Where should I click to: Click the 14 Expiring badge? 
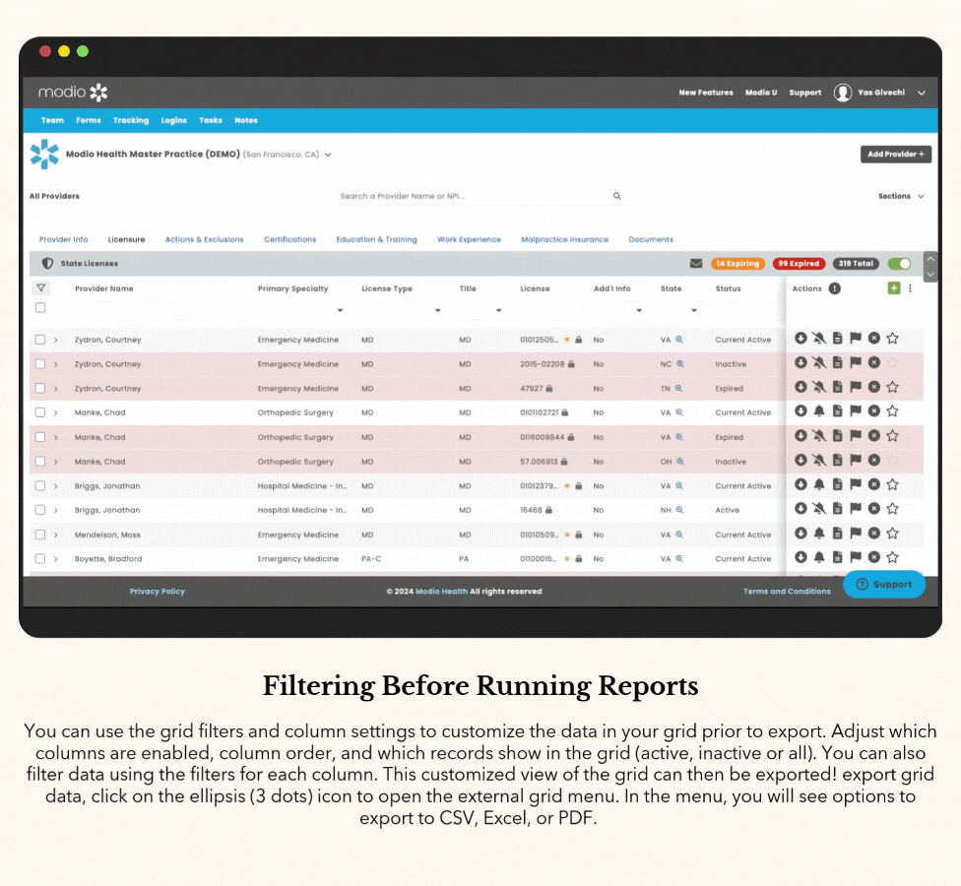[737, 264]
